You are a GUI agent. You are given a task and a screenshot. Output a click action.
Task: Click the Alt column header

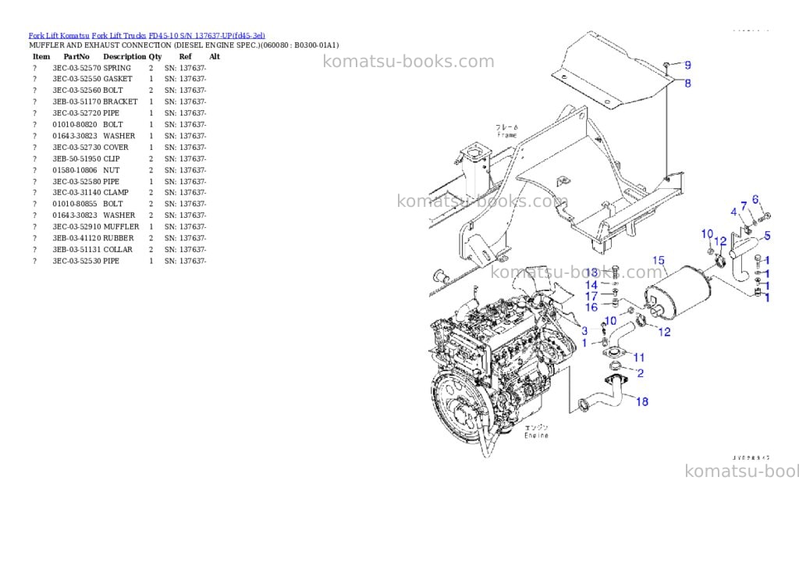tap(215, 56)
